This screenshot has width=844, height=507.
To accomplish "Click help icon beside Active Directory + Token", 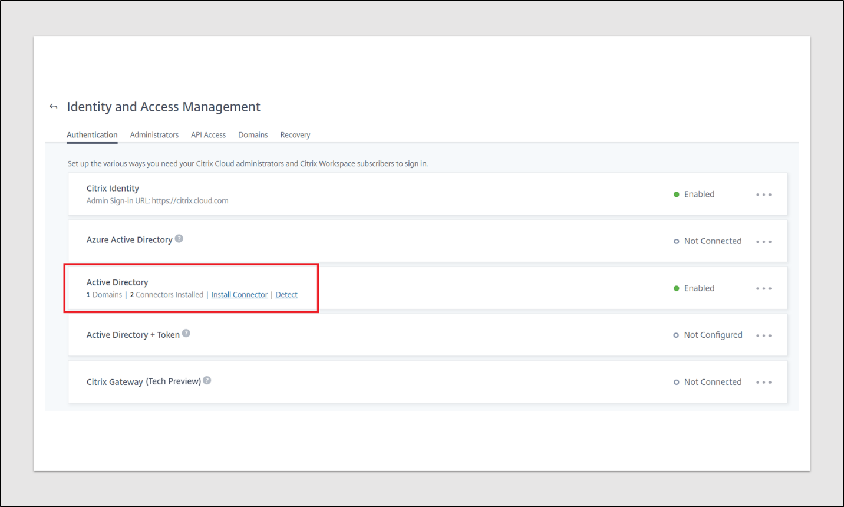I will pyautogui.click(x=186, y=334).
